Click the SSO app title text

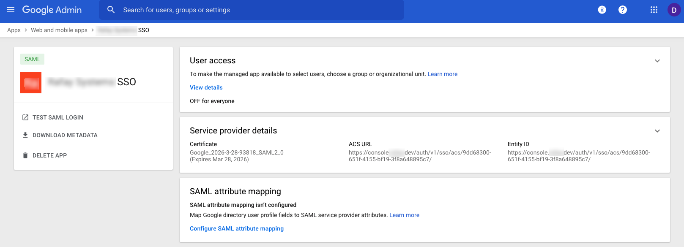click(126, 82)
